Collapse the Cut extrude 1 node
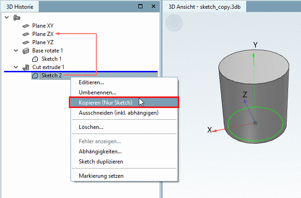 point(16,67)
